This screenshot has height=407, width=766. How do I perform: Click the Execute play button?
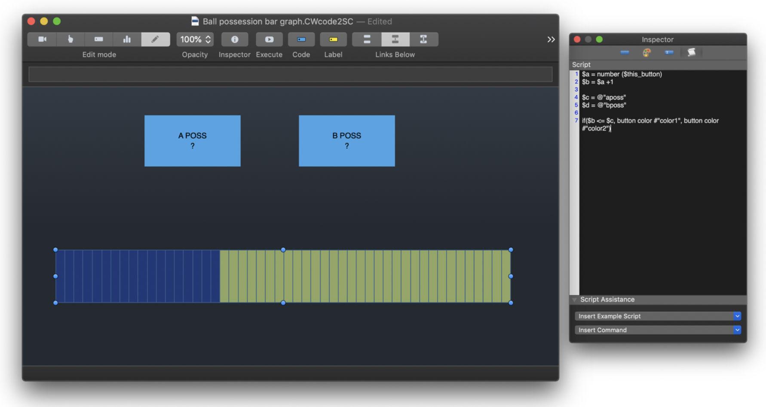coord(269,39)
